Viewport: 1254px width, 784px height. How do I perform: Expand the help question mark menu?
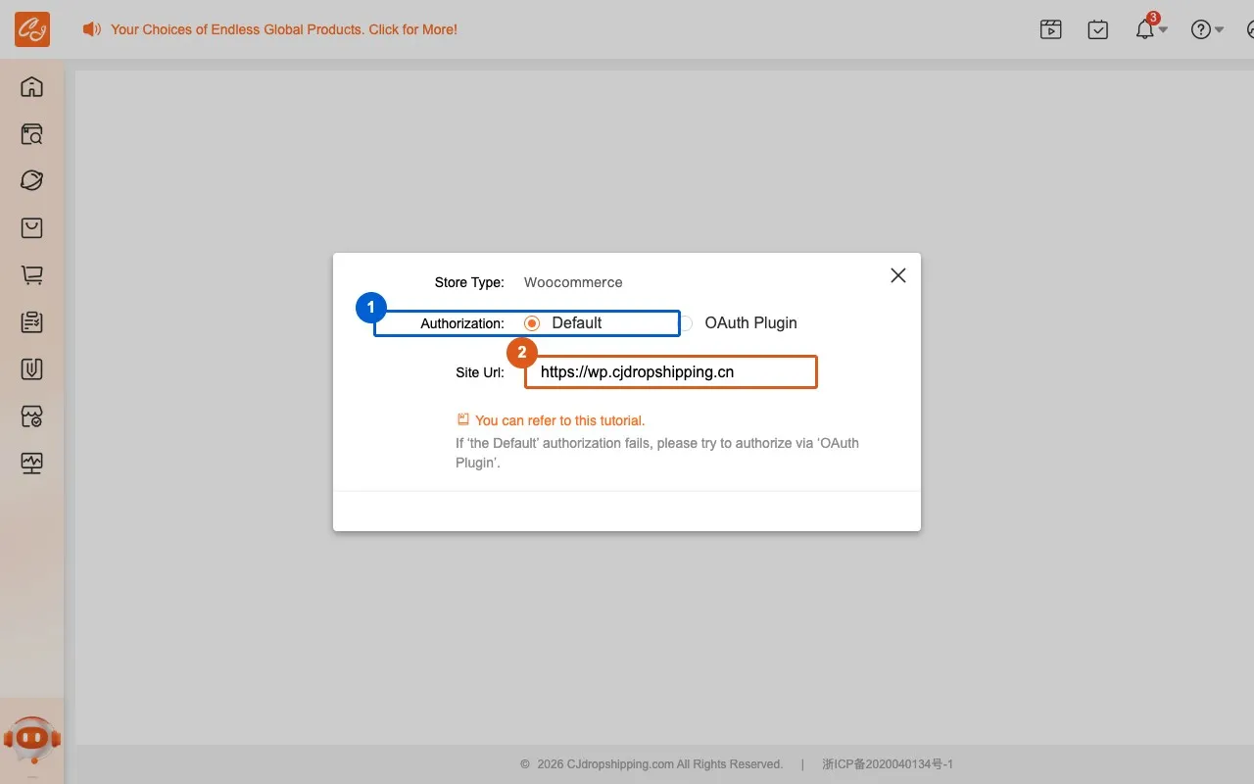pos(1206,29)
